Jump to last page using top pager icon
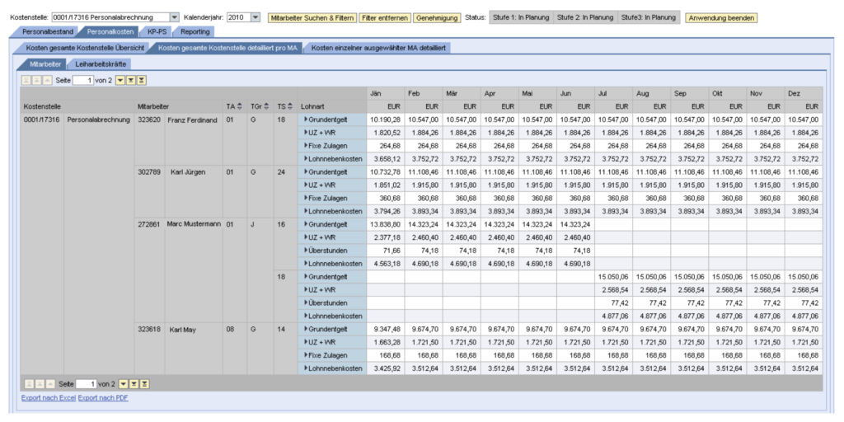 [141, 80]
